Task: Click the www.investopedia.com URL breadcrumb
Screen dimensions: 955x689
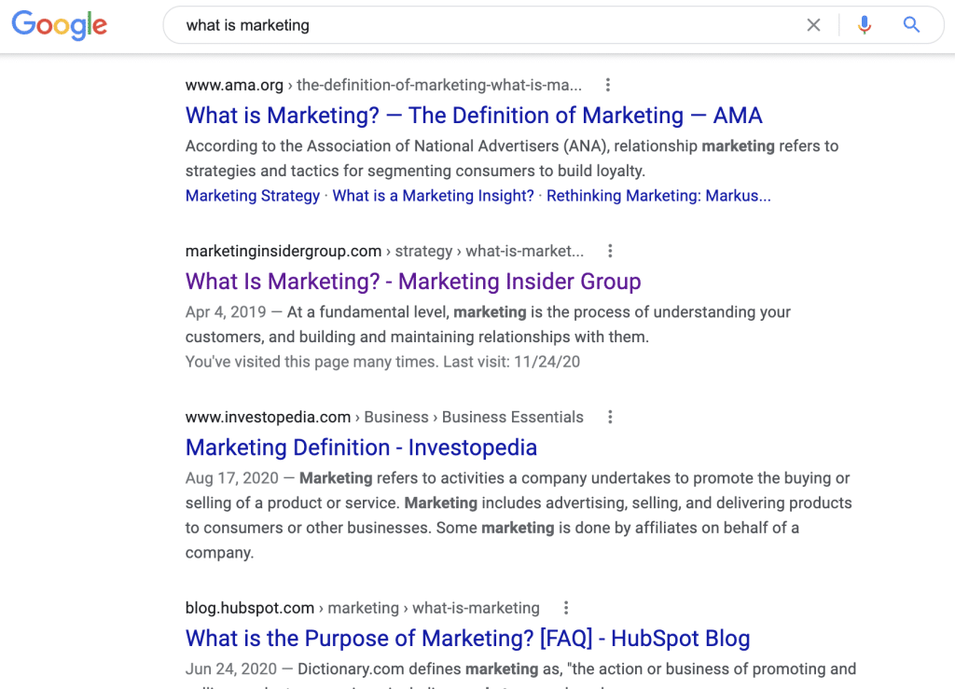Action: (x=268, y=417)
